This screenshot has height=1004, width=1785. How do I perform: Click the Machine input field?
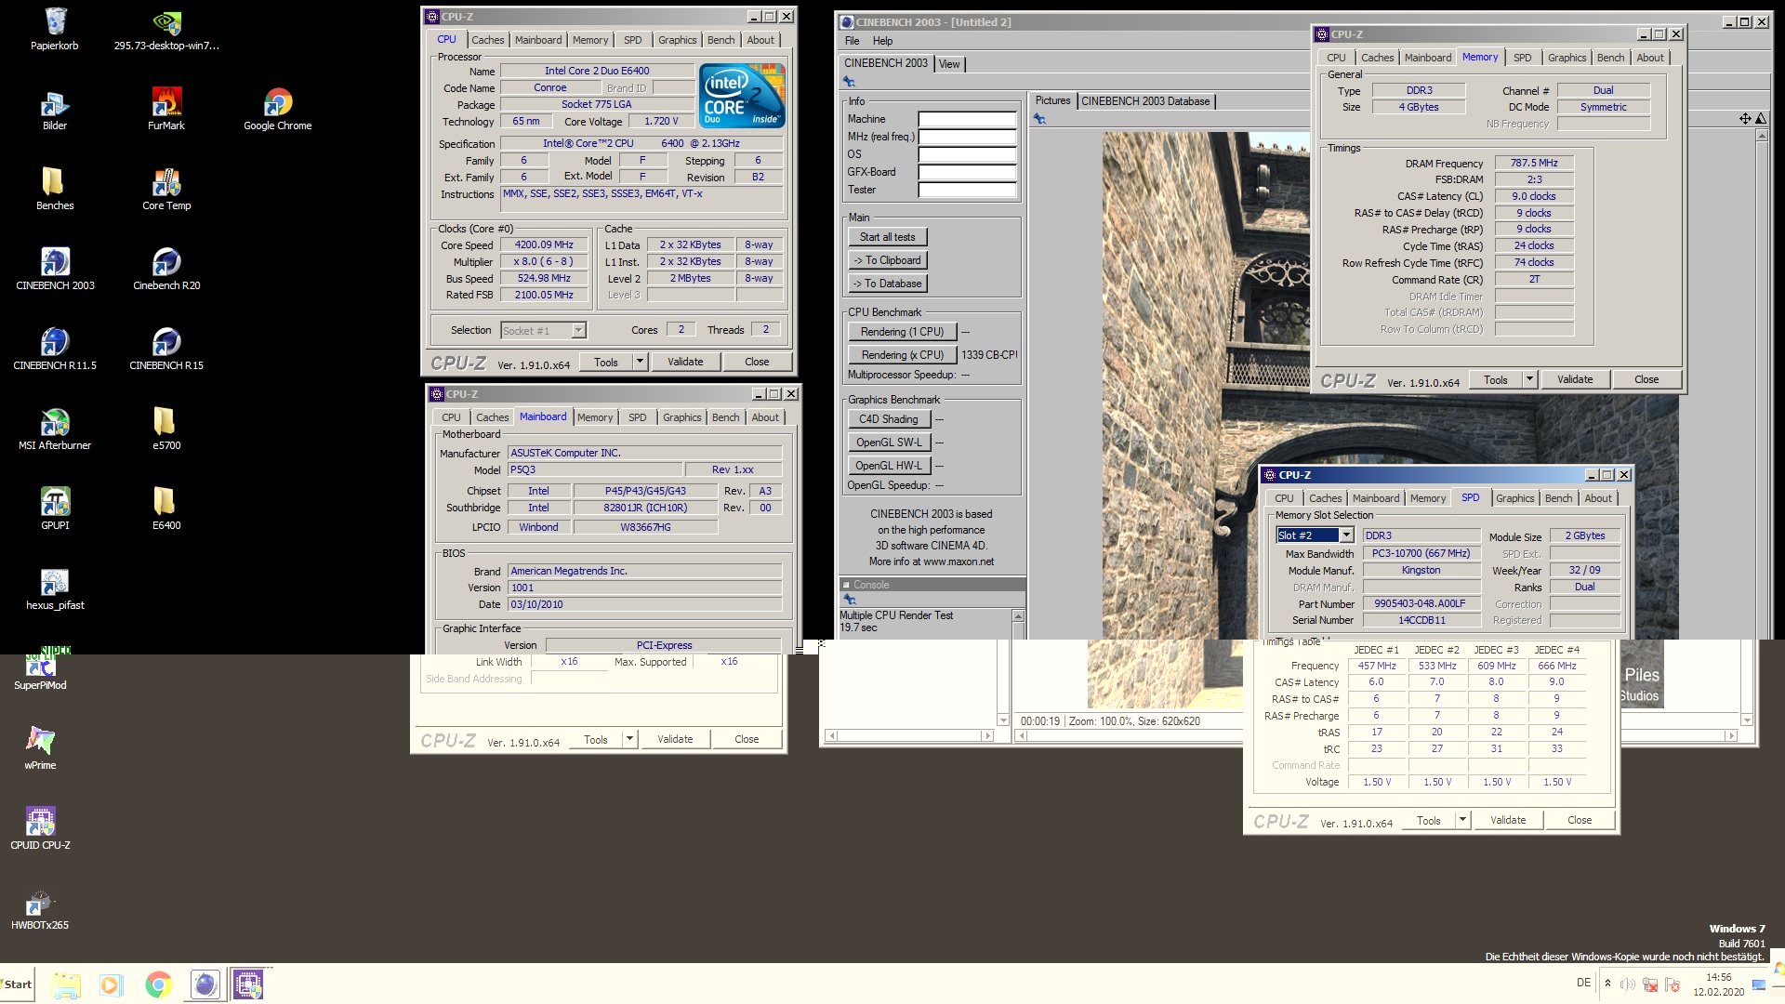click(x=968, y=119)
